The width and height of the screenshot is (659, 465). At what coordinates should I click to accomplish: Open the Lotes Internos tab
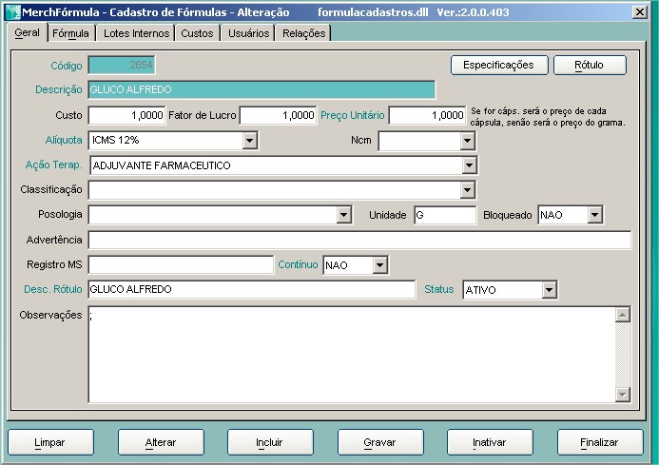136,33
